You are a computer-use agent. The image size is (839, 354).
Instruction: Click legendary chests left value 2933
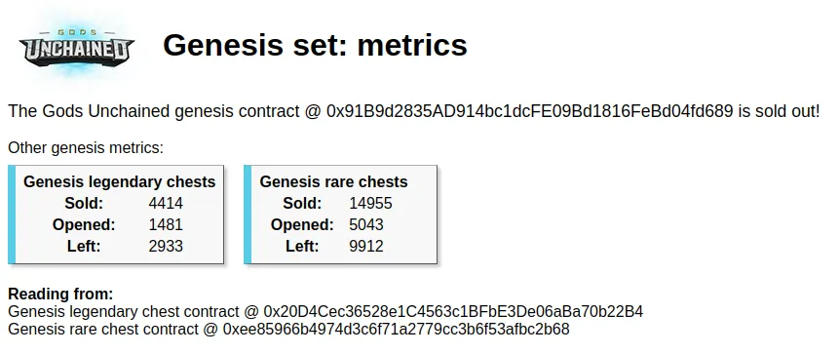[x=166, y=247]
